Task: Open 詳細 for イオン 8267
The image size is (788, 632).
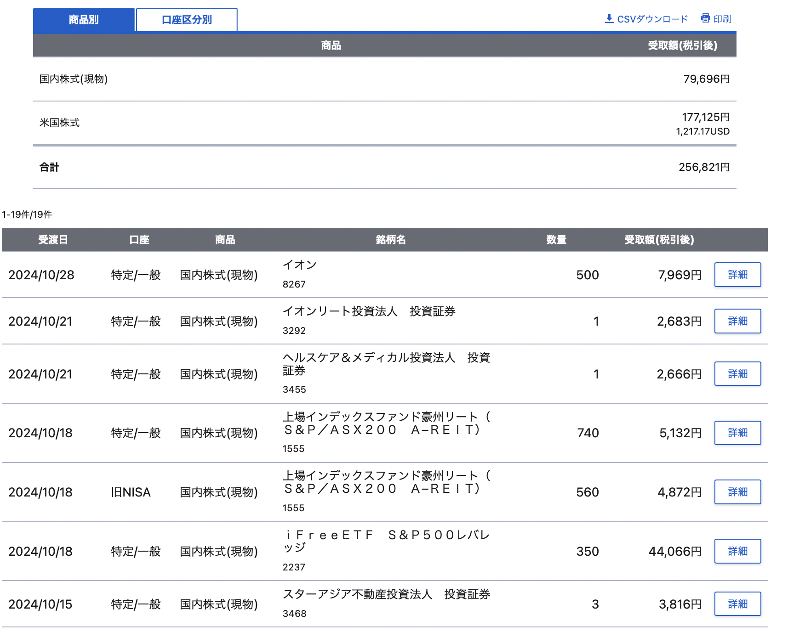Action: pos(737,275)
